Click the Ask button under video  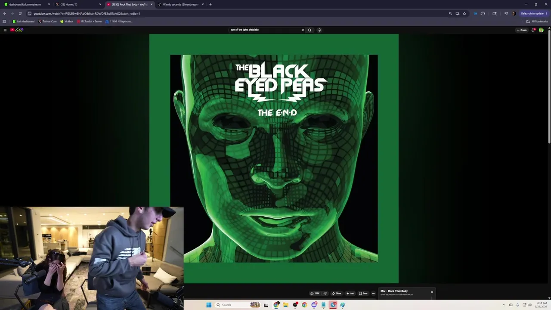coord(350,293)
